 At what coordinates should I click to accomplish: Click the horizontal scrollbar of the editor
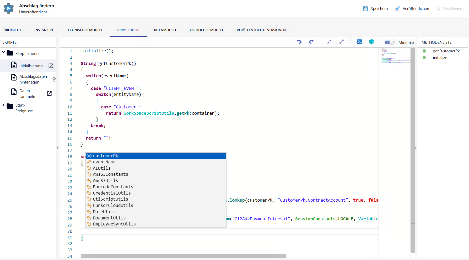click(x=183, y=256)
